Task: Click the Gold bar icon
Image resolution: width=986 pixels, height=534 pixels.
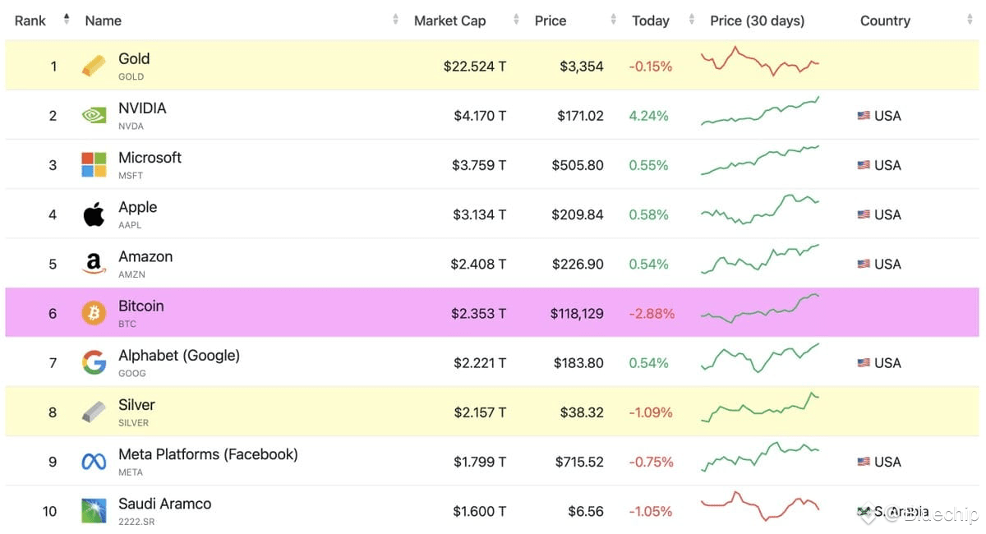Action: point(94,66)
